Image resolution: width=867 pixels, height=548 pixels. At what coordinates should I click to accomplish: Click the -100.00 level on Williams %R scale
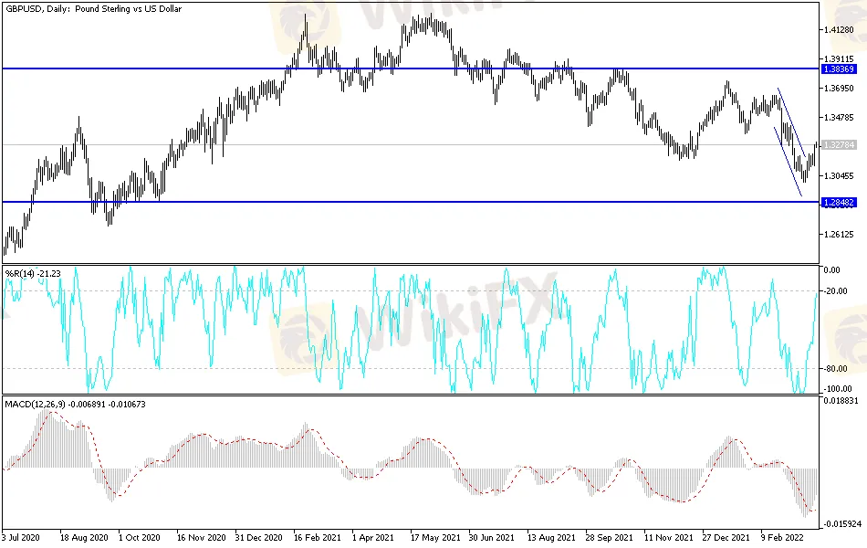pyautogui.click(x=837, y=389)
